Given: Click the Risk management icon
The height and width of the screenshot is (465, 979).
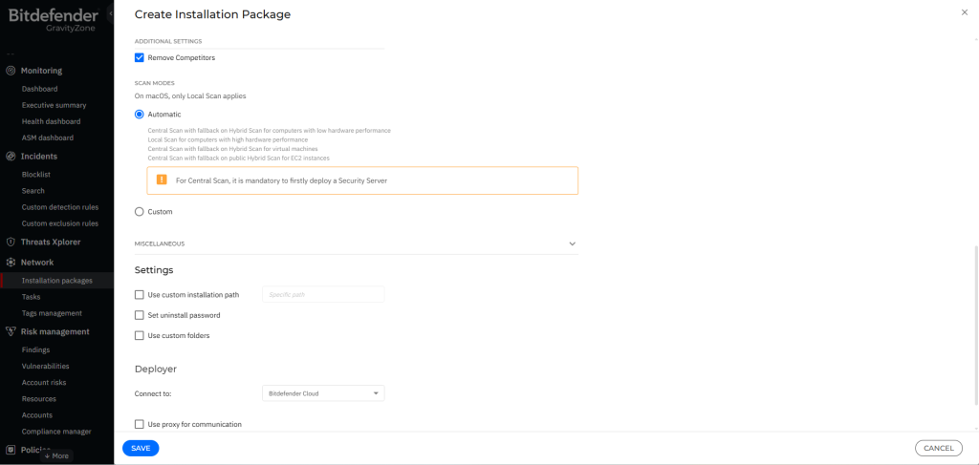Looking at the screenshot, I should (x=11, y=332).
